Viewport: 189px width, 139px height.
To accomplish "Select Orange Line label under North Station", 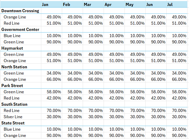I will [15, 79].
